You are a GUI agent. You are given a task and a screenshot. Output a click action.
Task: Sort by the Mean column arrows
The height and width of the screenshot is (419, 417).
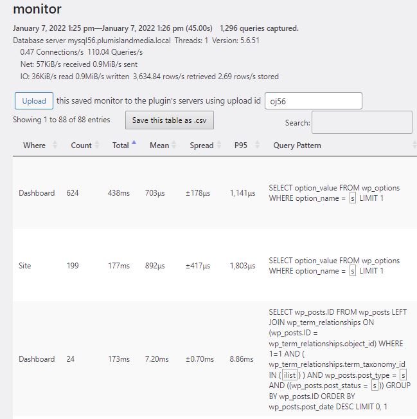pos(174,145)
